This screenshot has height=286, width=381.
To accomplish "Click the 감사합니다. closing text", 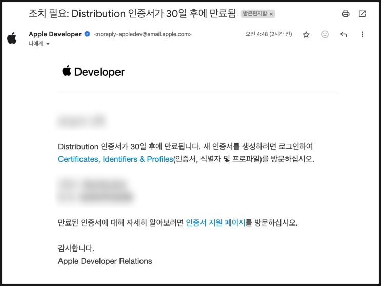I will click(76, 248).
